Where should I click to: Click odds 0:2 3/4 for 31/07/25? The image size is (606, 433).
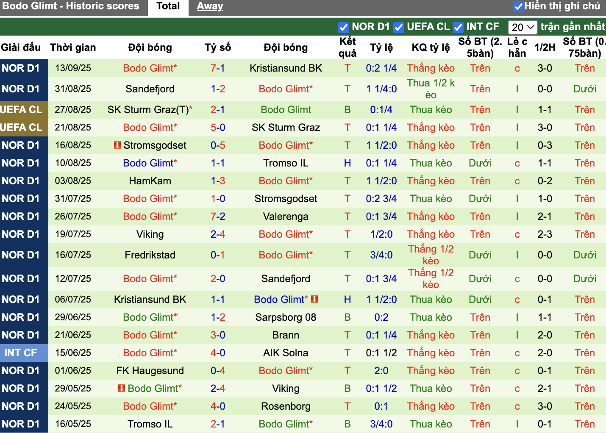[x=381, y=199]
